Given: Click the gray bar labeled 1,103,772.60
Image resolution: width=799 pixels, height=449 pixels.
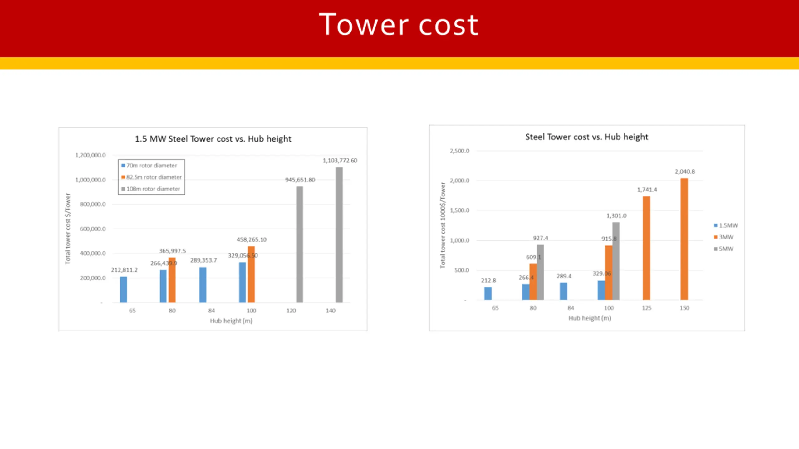Looking at the screenshot, I should 339,234.
